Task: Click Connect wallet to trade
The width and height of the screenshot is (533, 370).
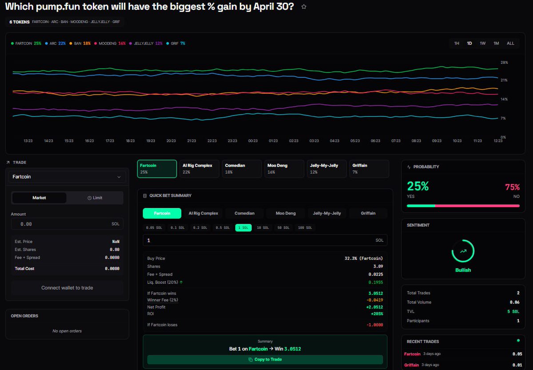Action: tap(67, 288)
